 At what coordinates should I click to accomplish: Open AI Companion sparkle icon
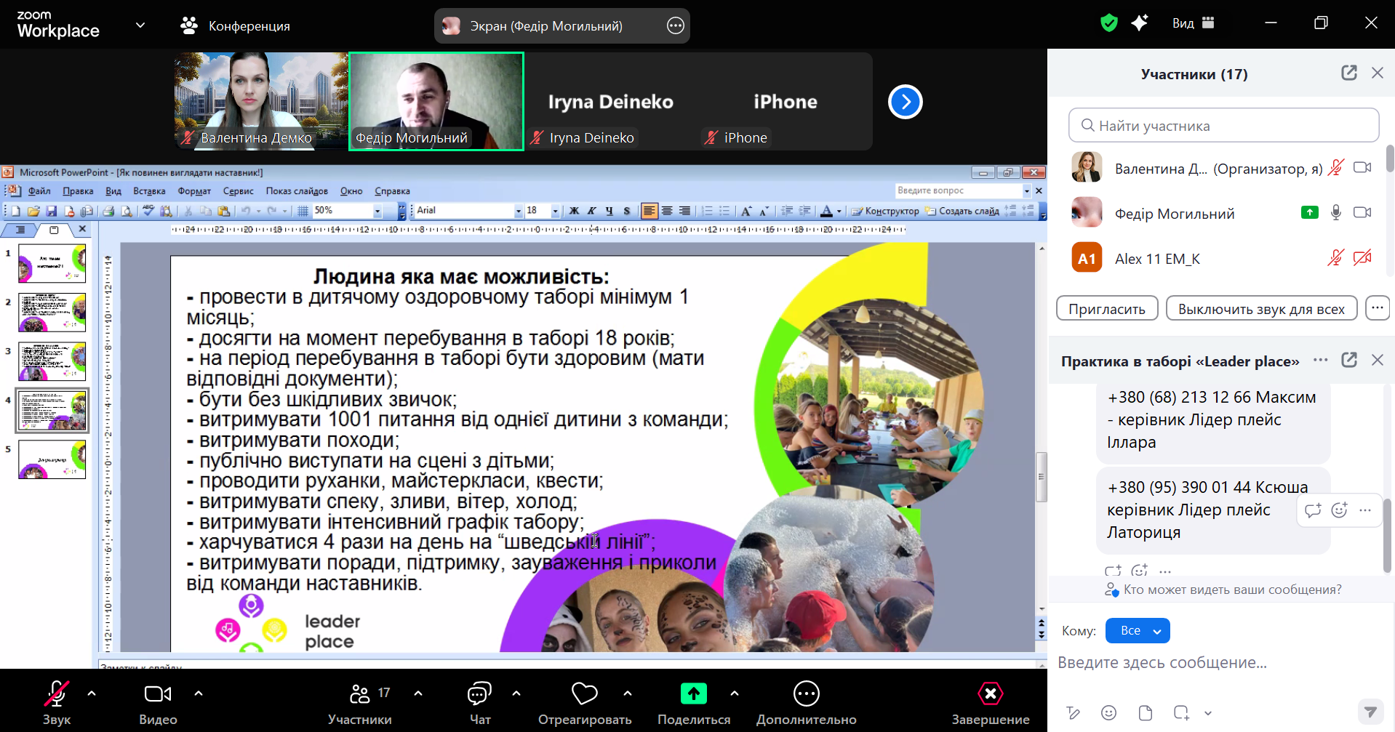click(x=1139, y=23)
